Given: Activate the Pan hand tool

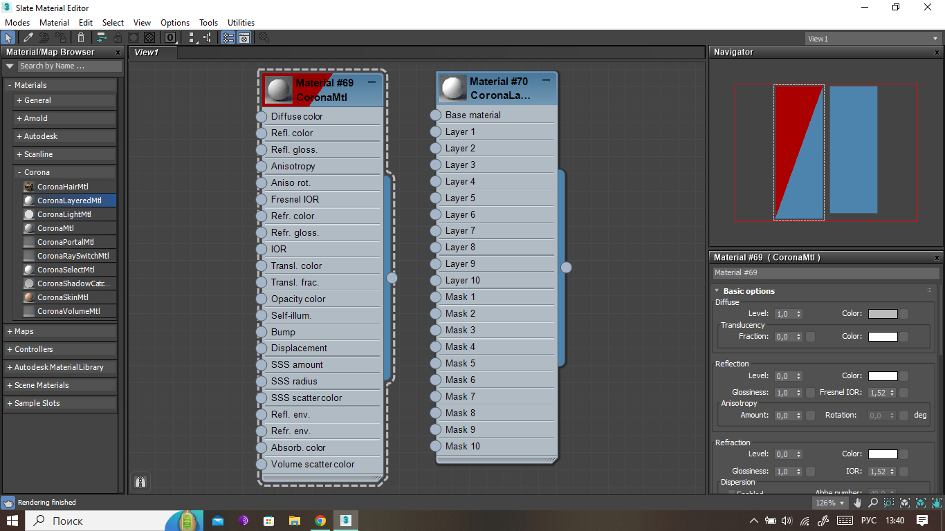Looking at the screenshot, I should 858,503.
